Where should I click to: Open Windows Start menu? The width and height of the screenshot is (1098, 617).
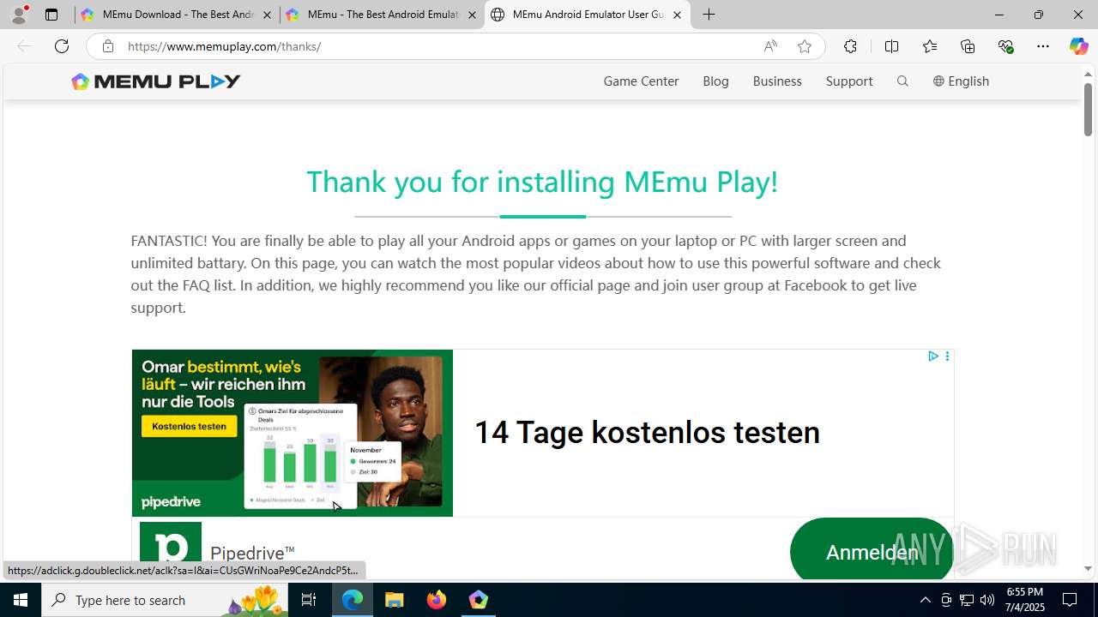21,600
